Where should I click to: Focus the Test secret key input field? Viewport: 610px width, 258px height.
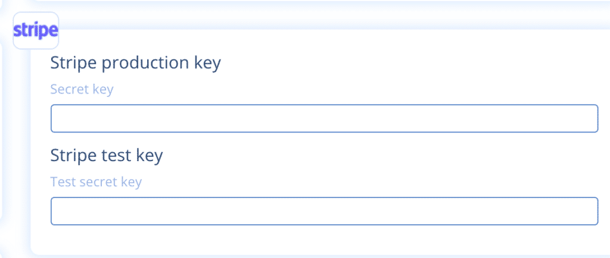324,211
